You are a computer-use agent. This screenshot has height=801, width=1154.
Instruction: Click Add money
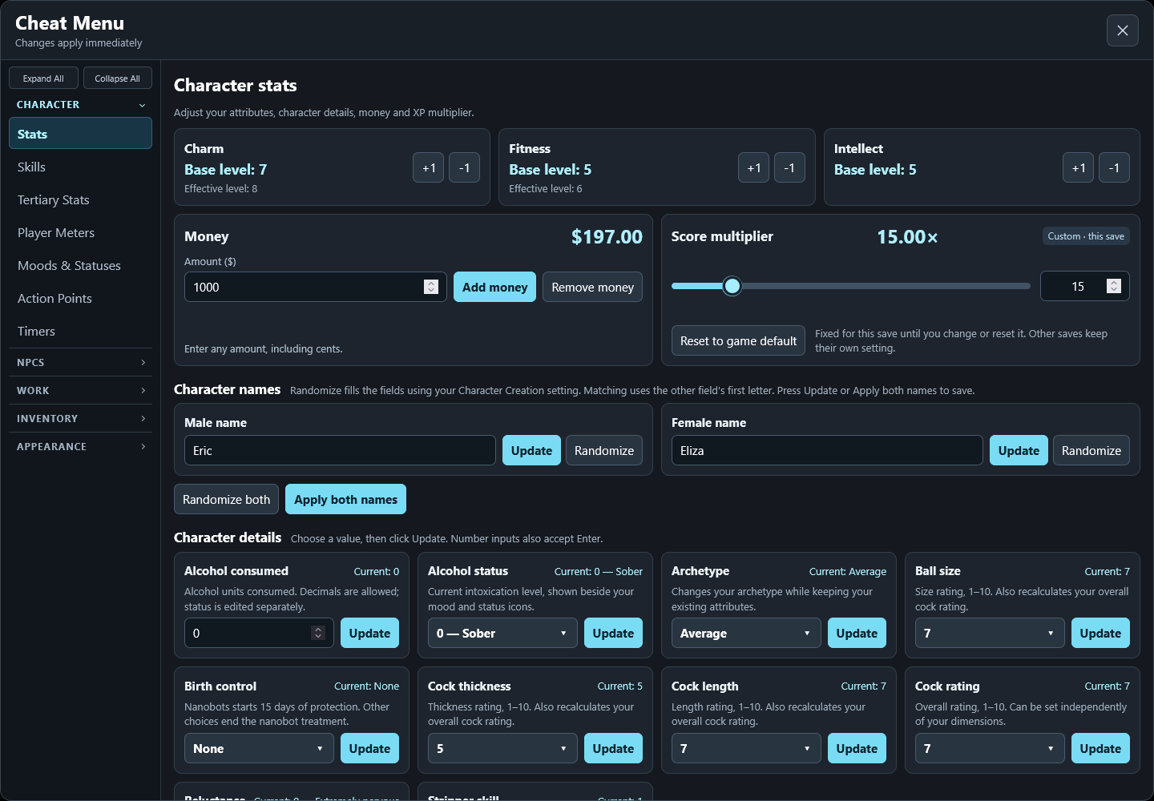(494, 287)
